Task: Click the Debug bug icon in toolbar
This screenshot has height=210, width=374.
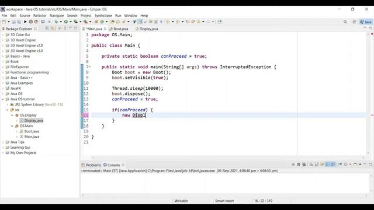Action: (56, 22)
